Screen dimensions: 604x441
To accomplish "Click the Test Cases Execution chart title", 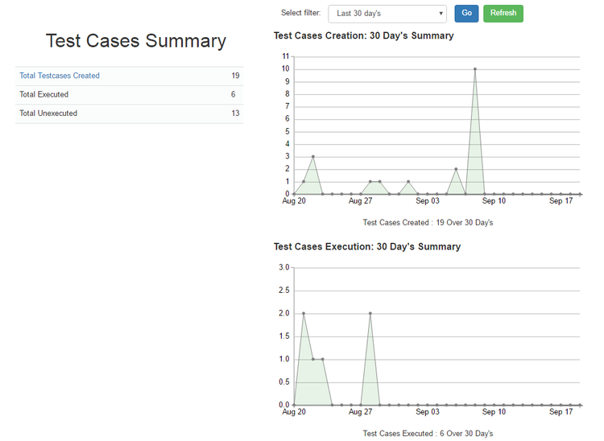I will click(367, 247).
